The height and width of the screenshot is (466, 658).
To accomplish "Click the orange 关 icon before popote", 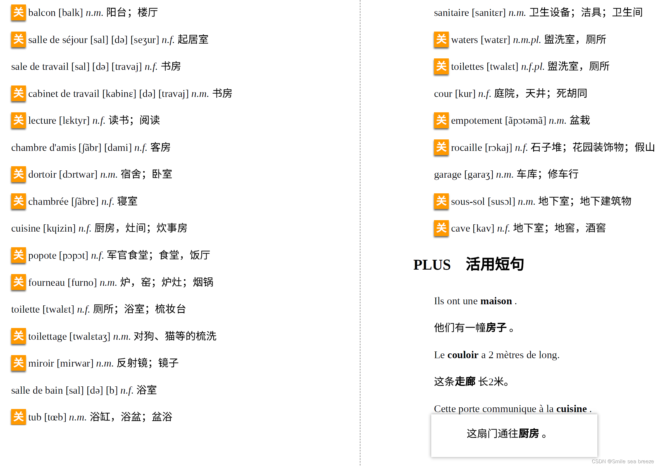I will click(x=18, y=255).
